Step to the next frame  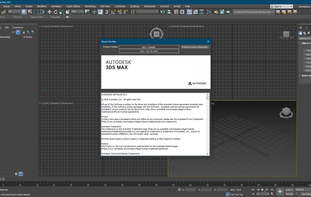click(x=267, y=190)
